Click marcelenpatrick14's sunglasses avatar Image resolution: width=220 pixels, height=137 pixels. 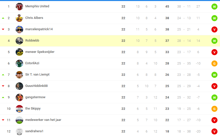[19, 29]
